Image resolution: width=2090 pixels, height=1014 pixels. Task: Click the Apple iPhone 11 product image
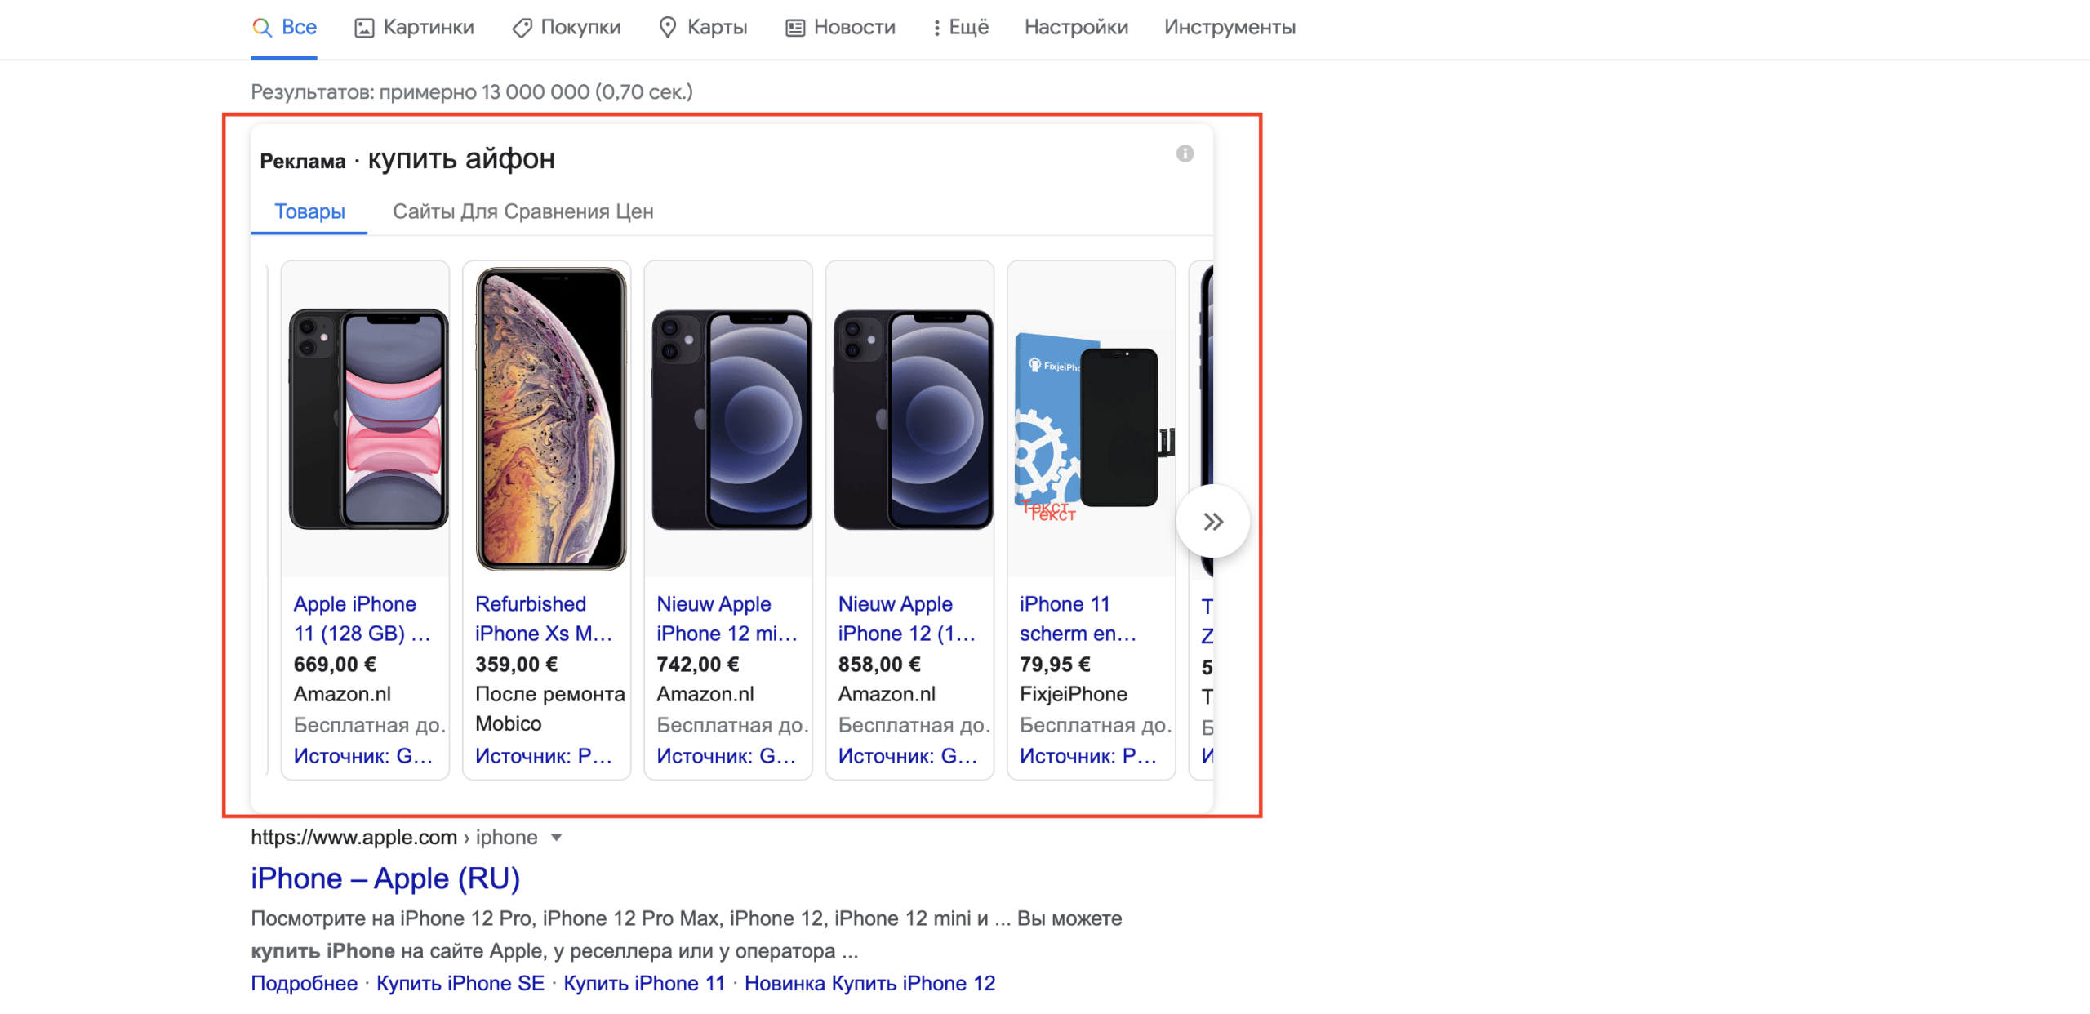[x=366, y=419]
